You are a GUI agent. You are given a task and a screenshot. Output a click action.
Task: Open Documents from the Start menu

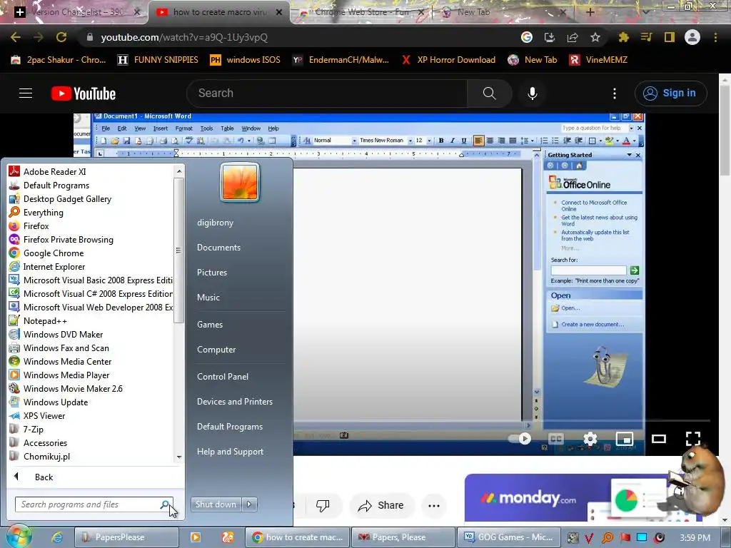pyautogui.click(x=218, y=248)
